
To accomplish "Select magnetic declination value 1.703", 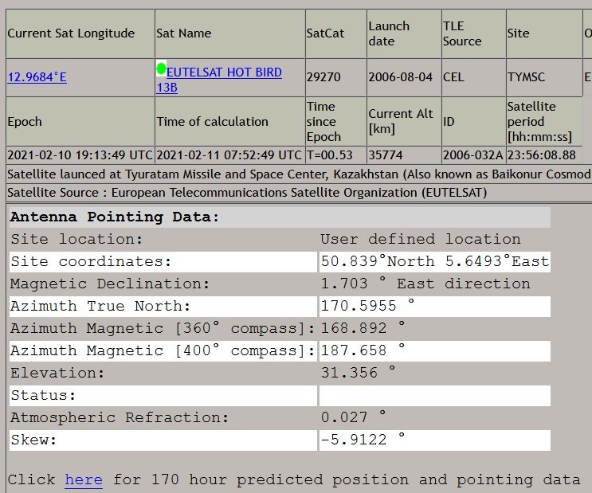I will 344,284.
